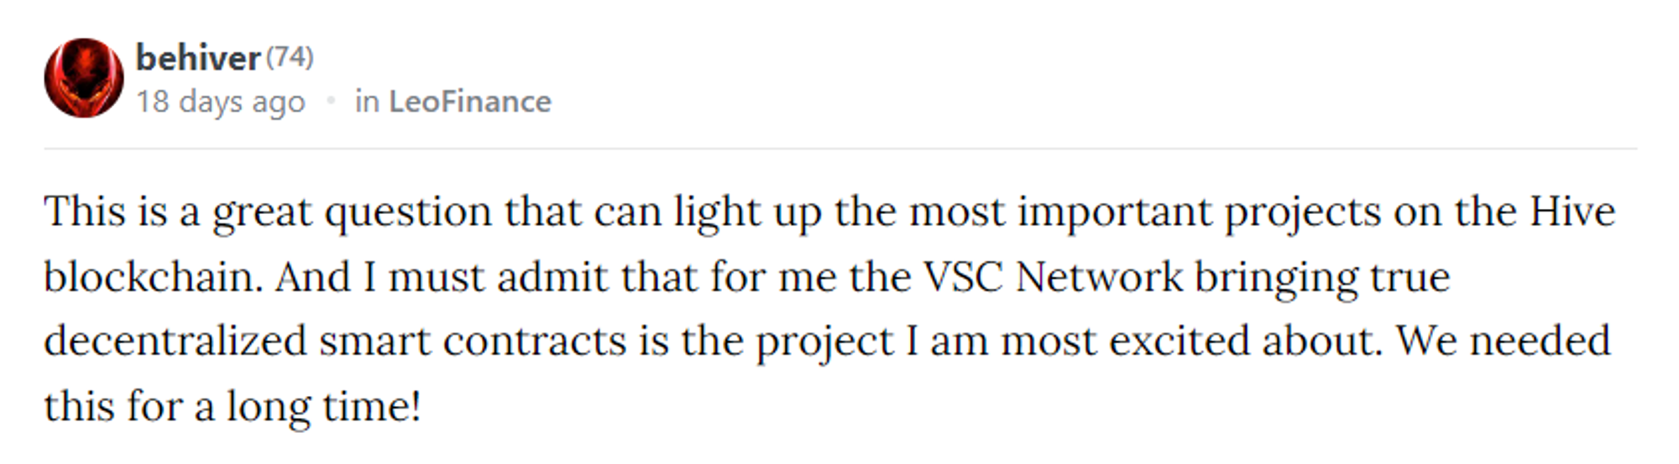This screenshot has height=464, width=1679.
Task: Click the word 'Hive' in the comment
Action: [1572, 211]
